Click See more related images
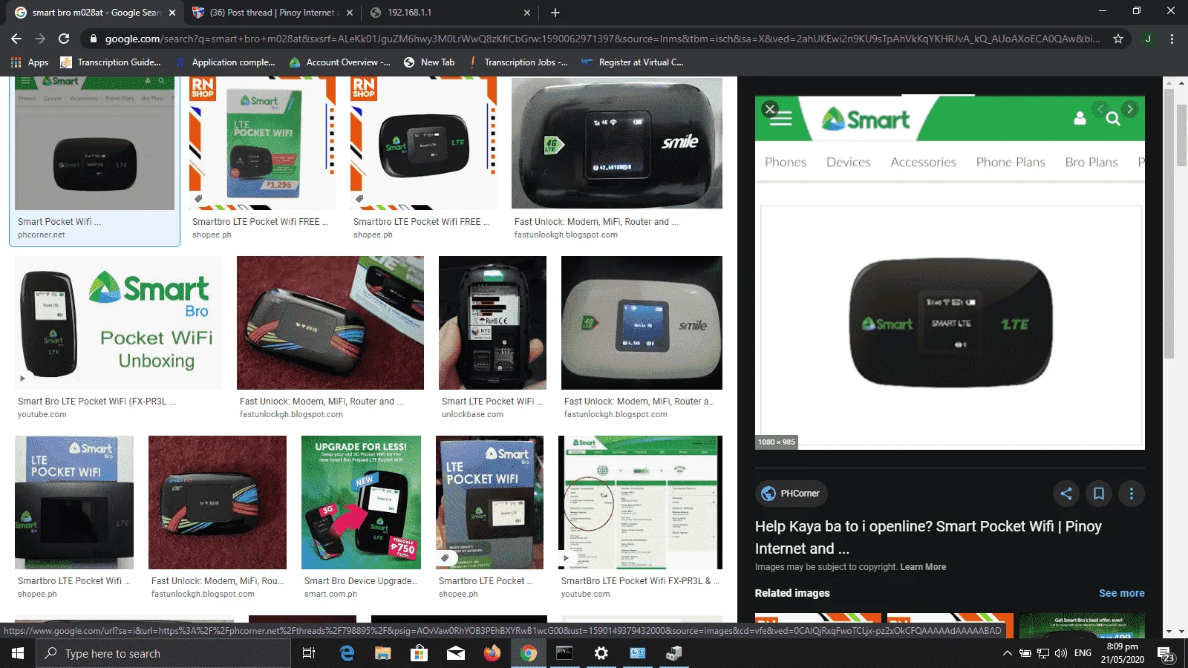 tap(1121, 593)
